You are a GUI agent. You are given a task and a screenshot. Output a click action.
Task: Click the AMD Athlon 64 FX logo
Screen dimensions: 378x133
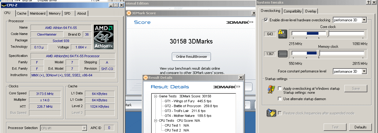click(104, 37)
